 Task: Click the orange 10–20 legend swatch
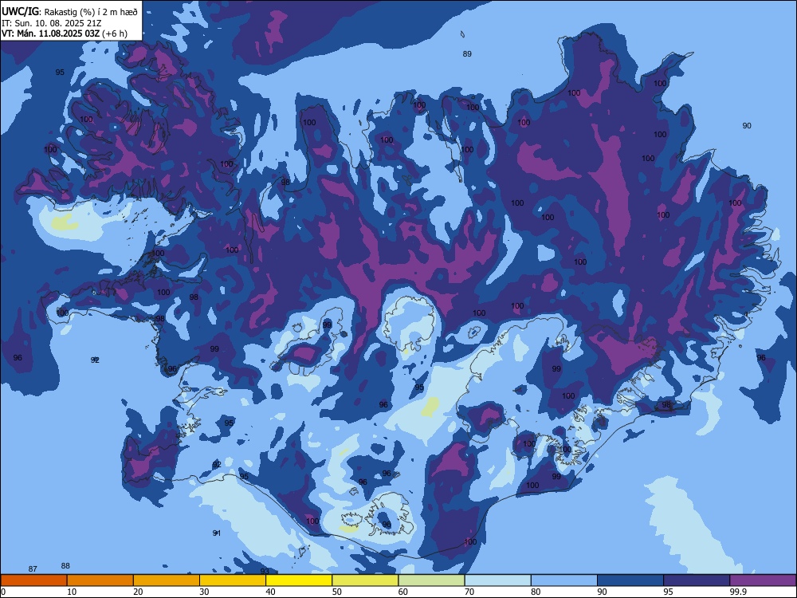(100, 580)
